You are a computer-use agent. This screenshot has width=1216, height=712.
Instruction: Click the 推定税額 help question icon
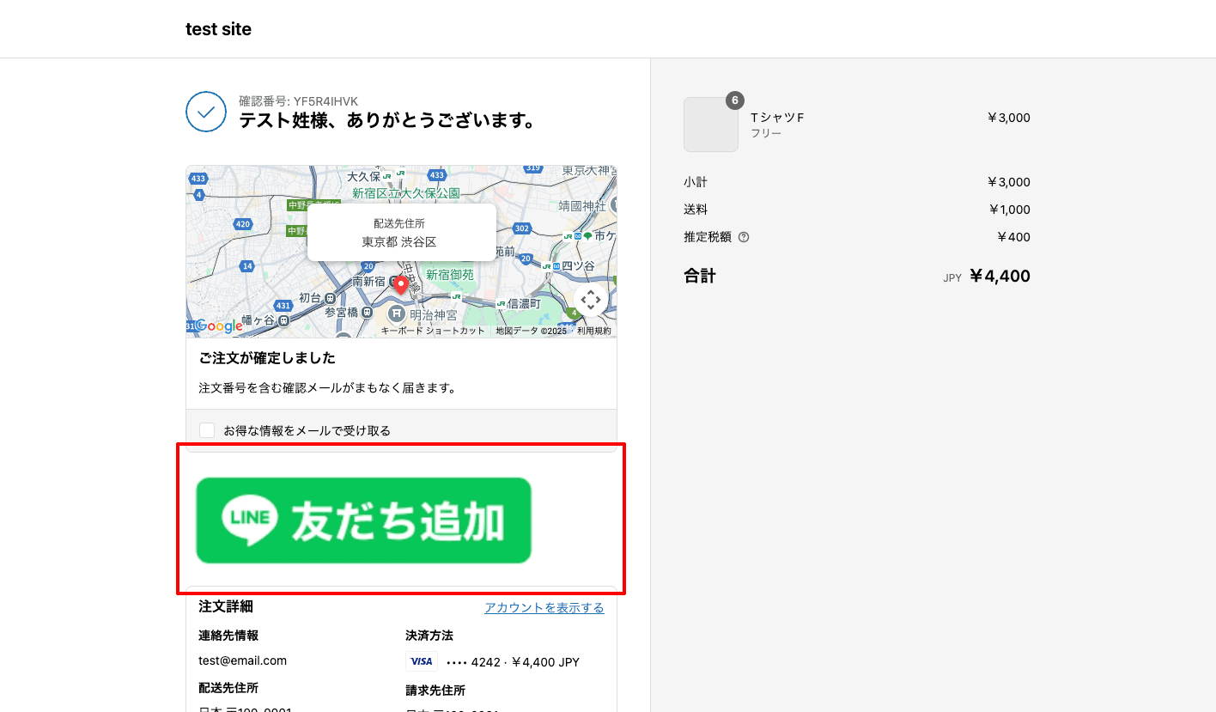(744, 237)
